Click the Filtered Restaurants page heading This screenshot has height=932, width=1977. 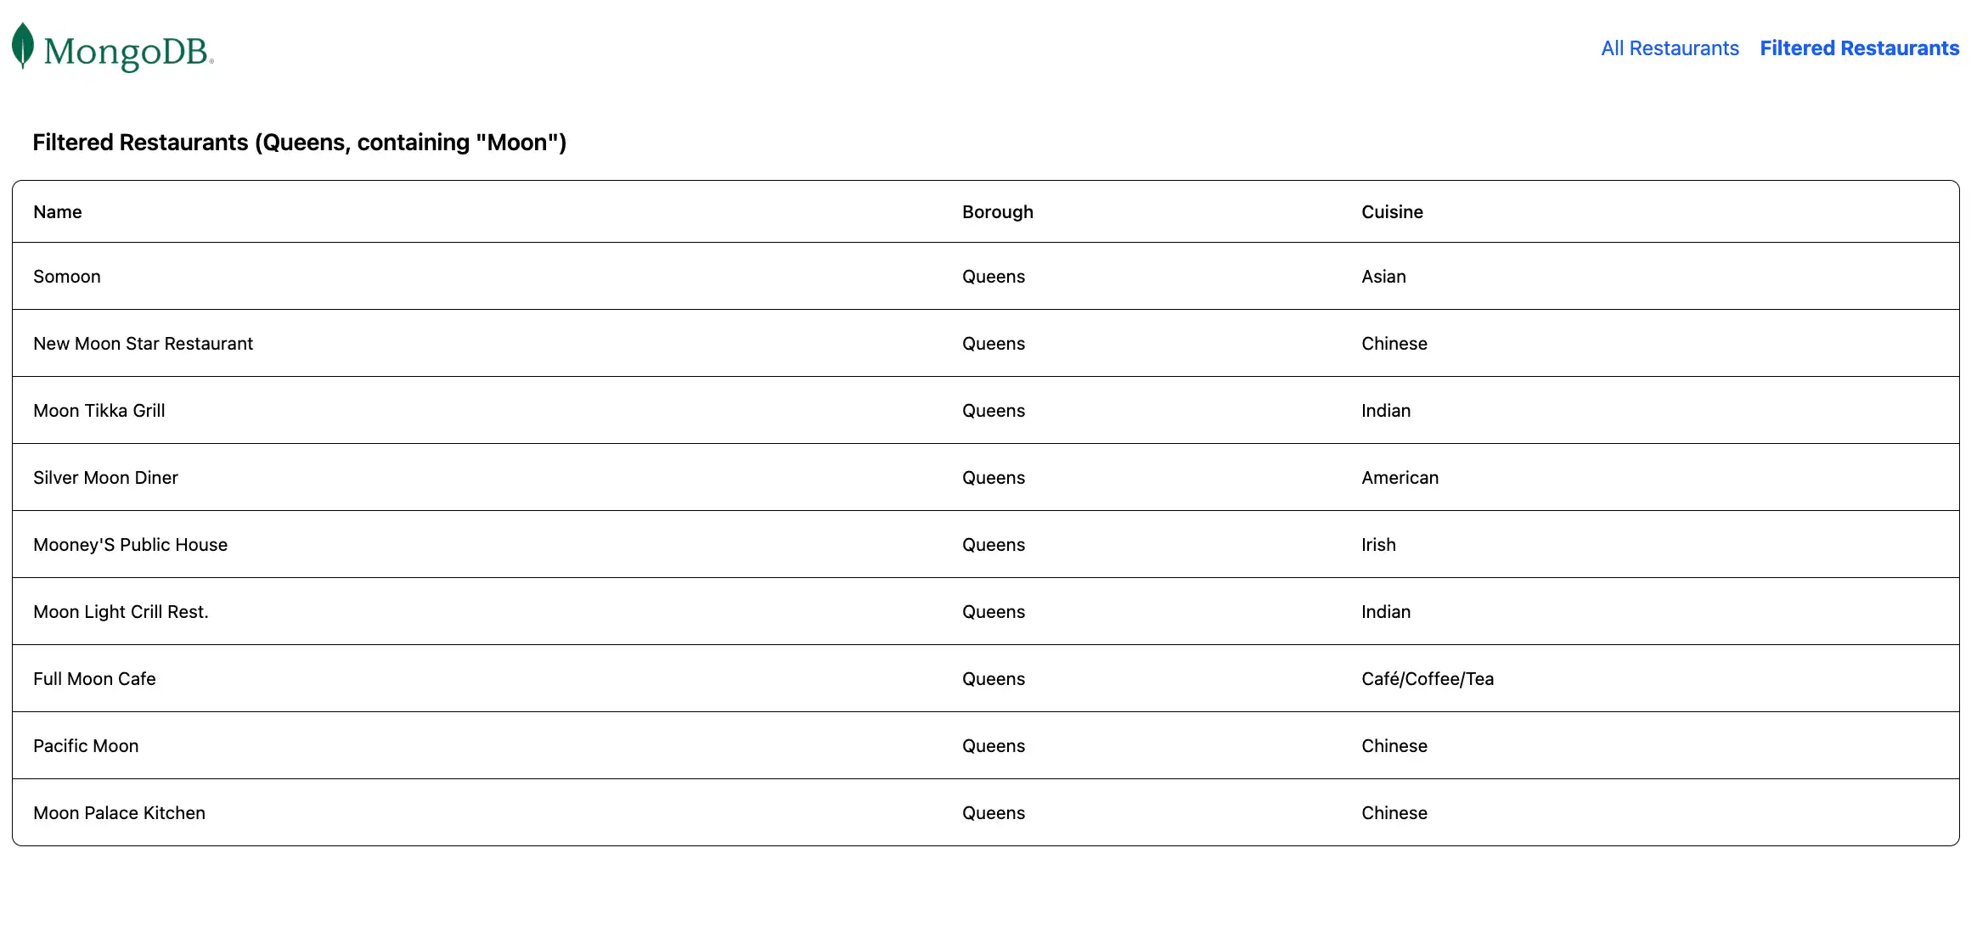pyautogui.click(x=299, y=143)
